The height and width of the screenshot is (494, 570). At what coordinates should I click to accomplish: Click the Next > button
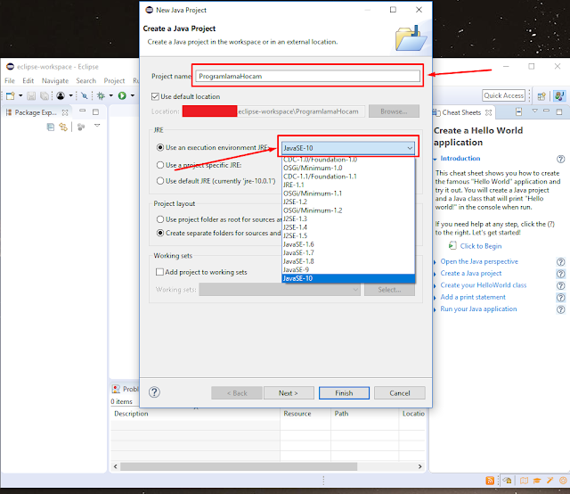289,393
